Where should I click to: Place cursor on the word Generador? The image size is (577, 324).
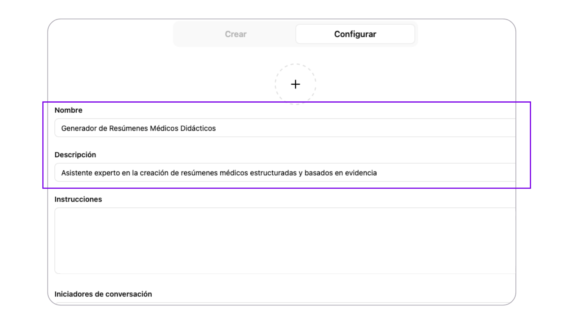click(x=79, y=128)
